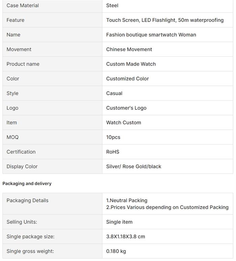Click 'Fashion boutique smartwatch Woman' text
The height and width of the screenshot is (261, 236).
pos(151,35)
